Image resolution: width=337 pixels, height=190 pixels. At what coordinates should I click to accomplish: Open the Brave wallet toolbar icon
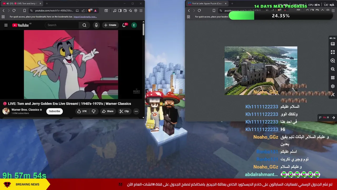click(x=125, y=11)
